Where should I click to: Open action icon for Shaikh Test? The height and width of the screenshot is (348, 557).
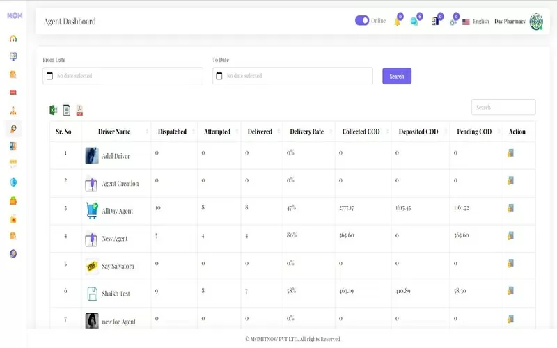coord(510,291)
